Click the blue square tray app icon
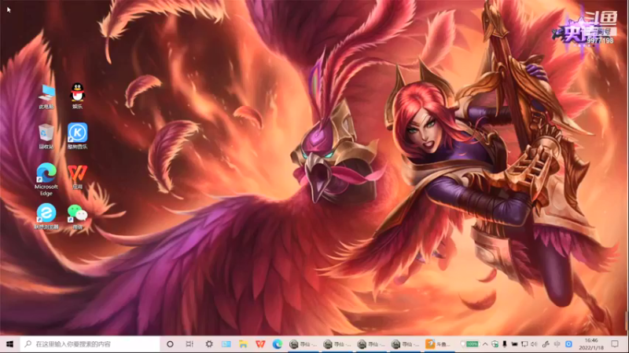The height and width of the screenshot is (353, 629). click(568, 344)
